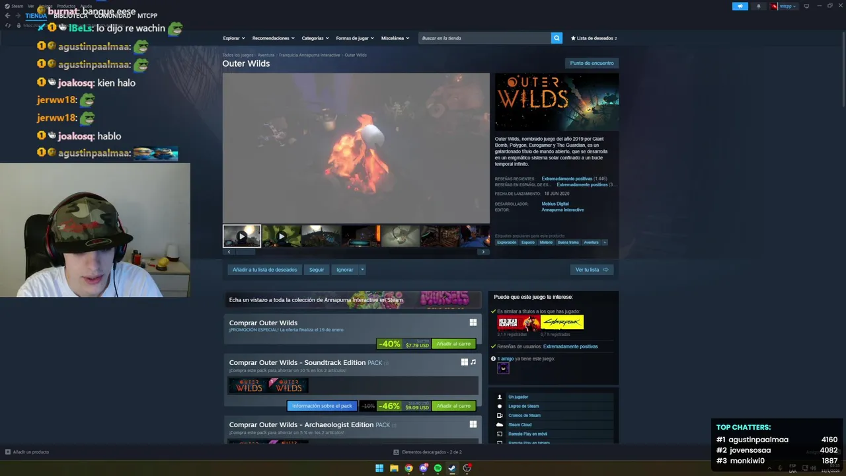Screen dimensions: 846x476
Task: Navigate forward with the arrow
Action: click(18, 16)
